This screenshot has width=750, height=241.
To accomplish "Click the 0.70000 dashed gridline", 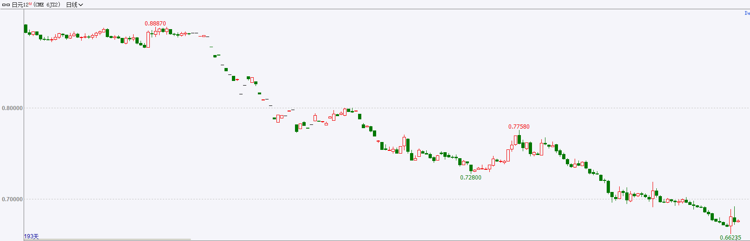I will pyautogui.click(x=385, y=199).
